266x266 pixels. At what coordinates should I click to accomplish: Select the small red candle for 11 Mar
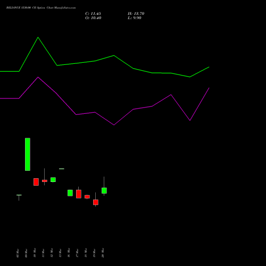click(45, 181)
